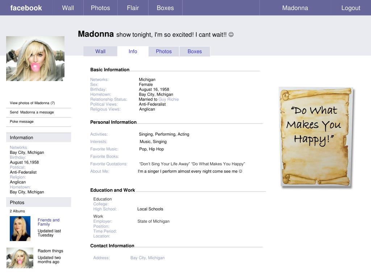371x278 pixels.
Task: Click the Contact Information heading
Action: [112, 246]
